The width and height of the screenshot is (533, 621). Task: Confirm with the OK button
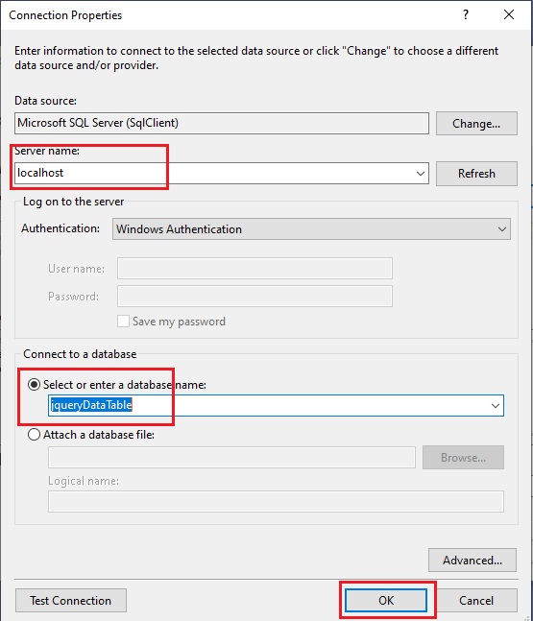pos(386,601)
